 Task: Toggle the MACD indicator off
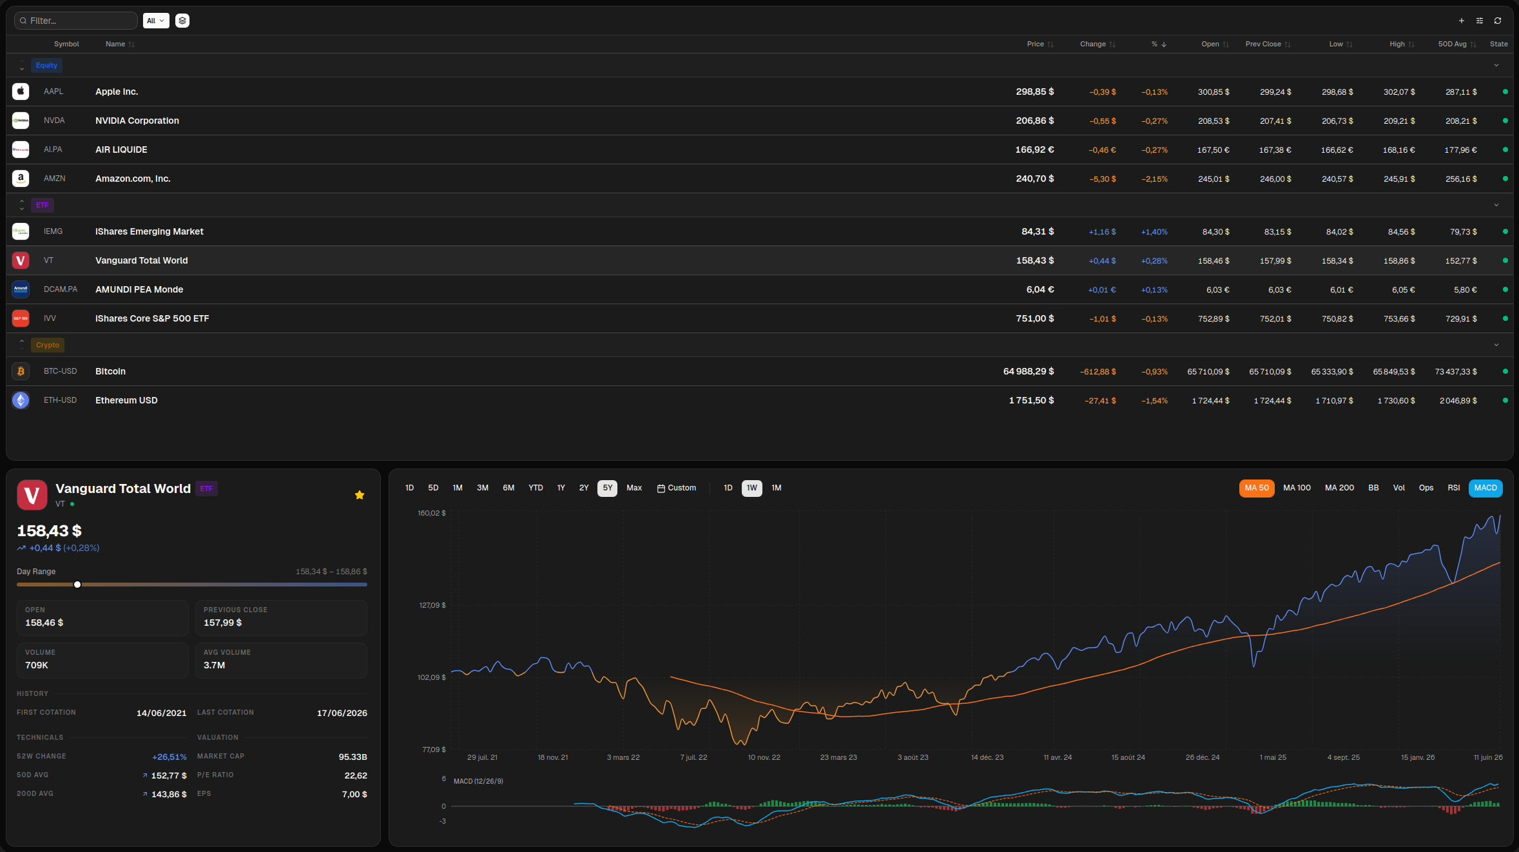click(x=1485, y=489)
